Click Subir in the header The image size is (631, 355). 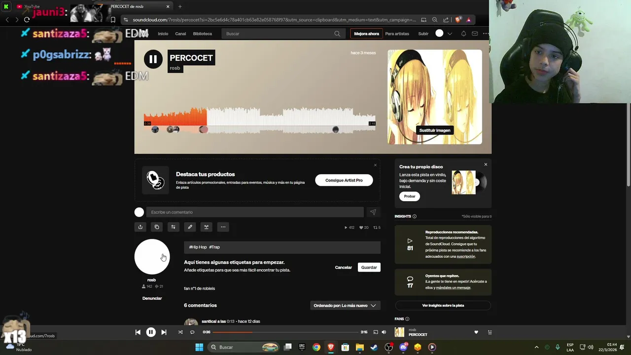423,34
